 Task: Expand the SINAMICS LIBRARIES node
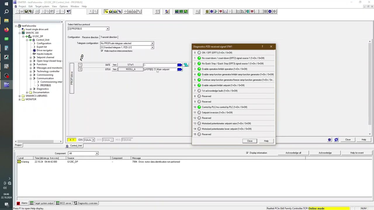[20, 96]
